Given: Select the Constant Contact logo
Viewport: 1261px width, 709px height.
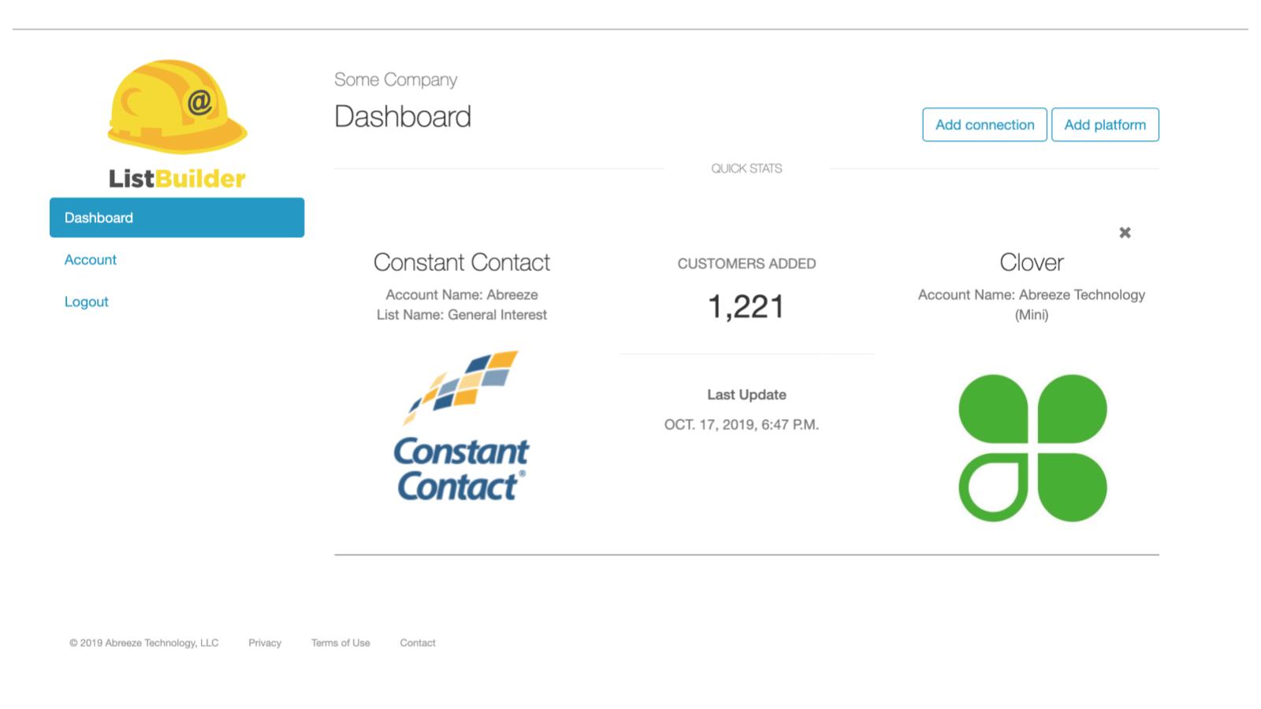Looking at the screenshot, I should click(x=461, y=429).
